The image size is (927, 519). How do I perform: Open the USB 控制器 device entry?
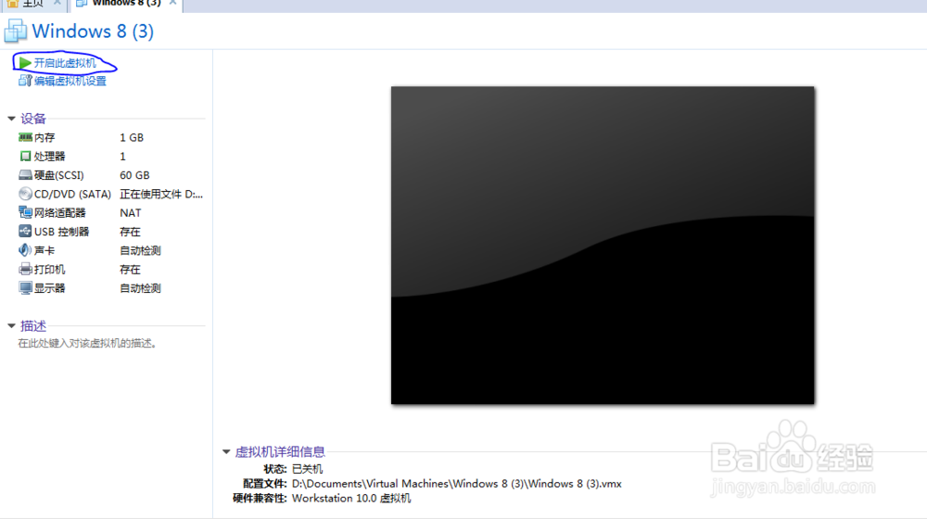coord(61,232)
